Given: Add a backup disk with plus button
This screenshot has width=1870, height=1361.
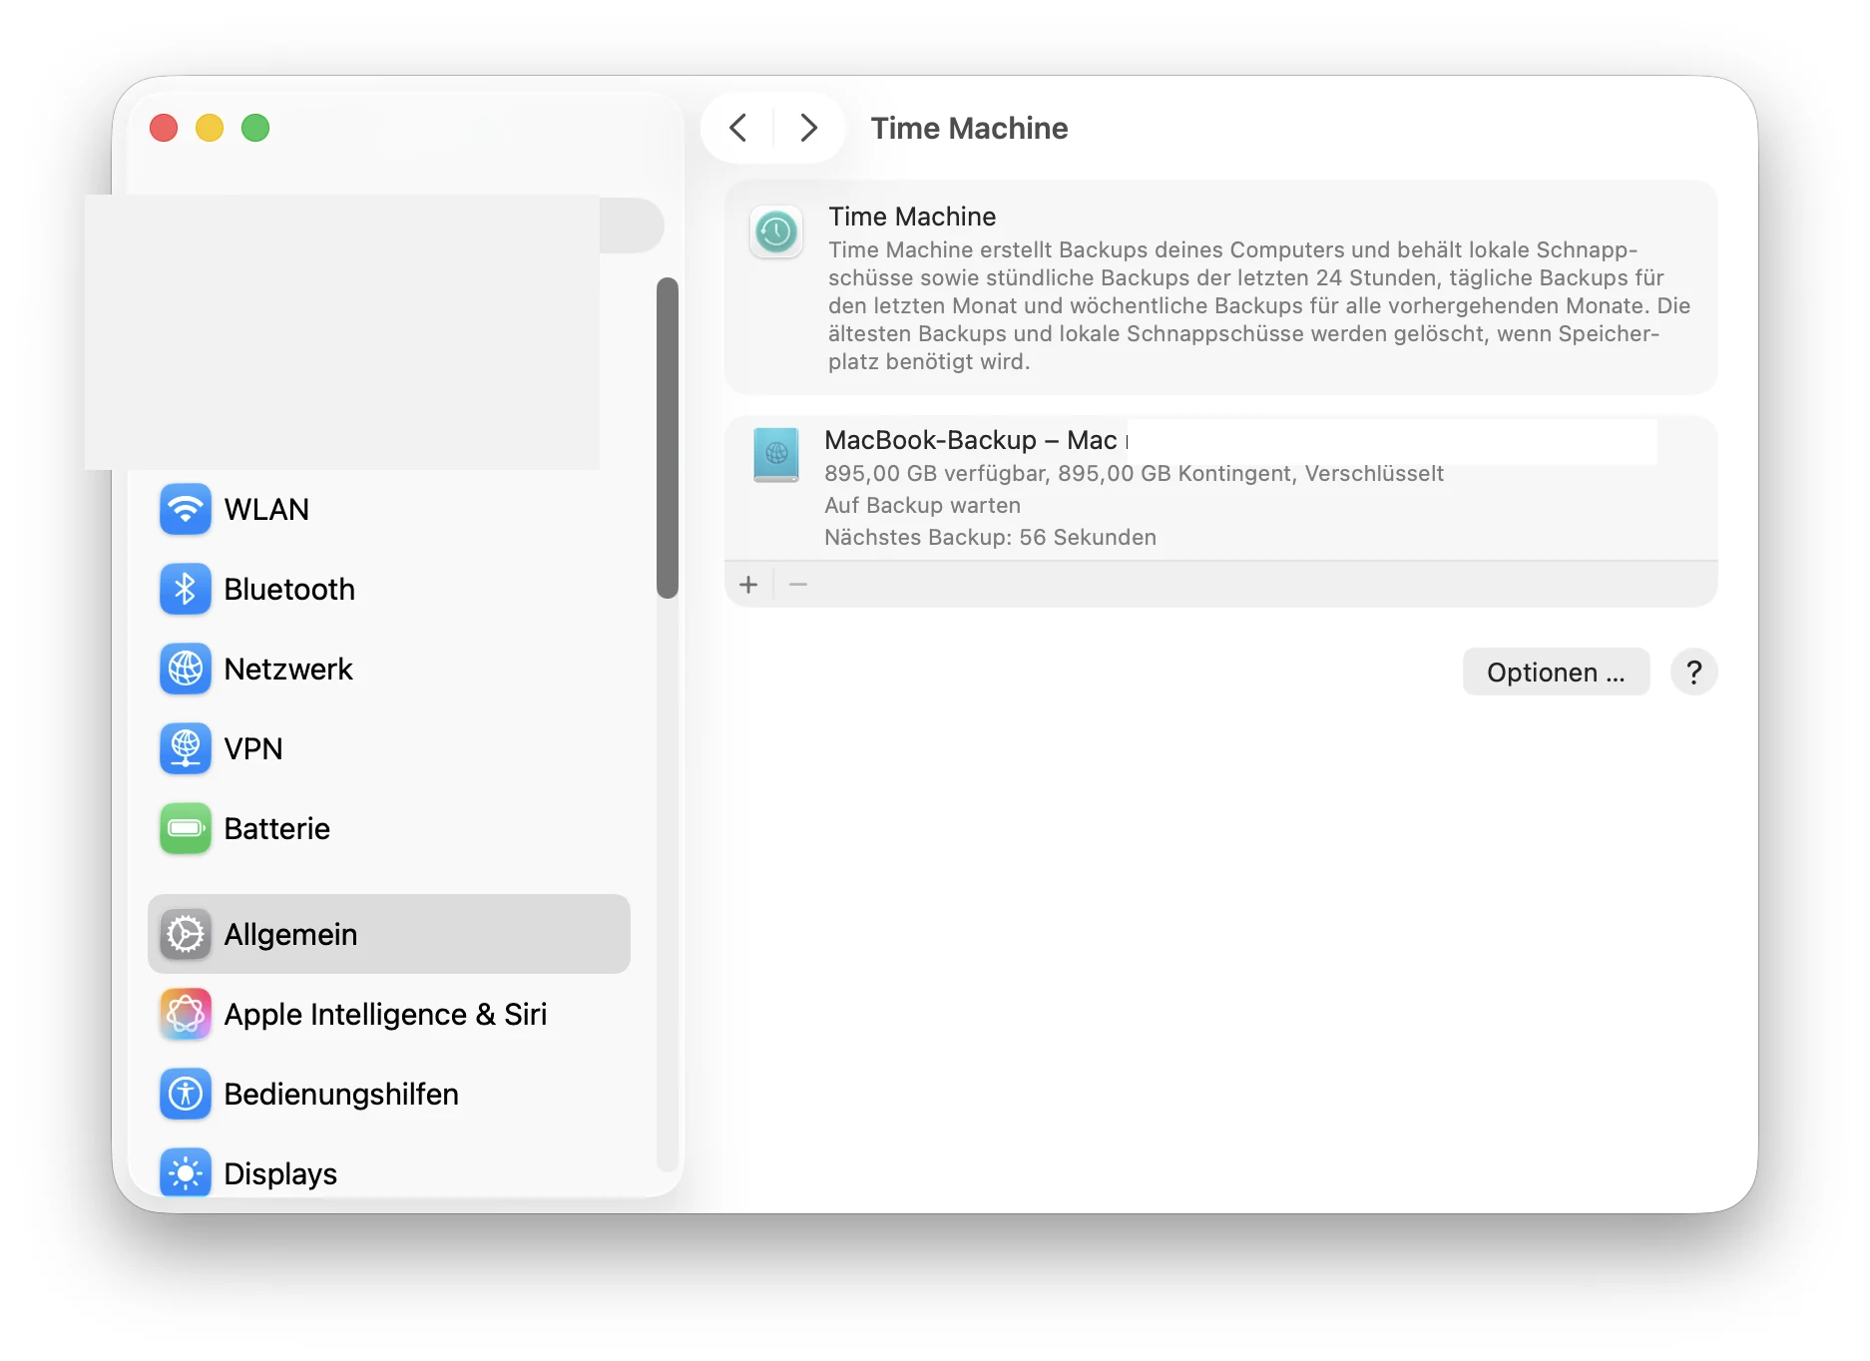Looking at the screenshot, I should [x=748, y=585].
